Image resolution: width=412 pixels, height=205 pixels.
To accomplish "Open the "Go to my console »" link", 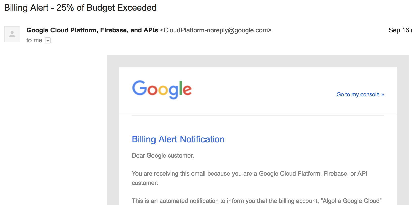I will pos(360,95).
